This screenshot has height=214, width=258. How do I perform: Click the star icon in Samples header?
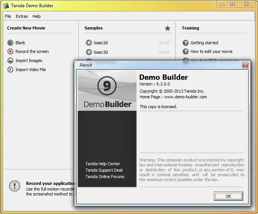click(x=167, y=28)
